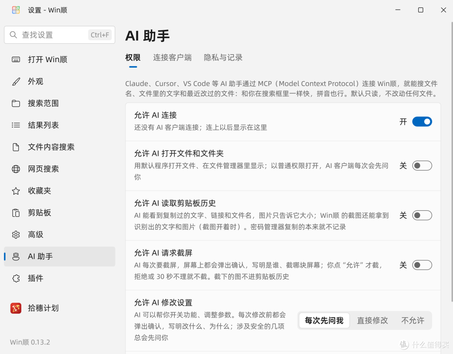This screenshot has width=453, height=354.
Task: Maximize the 设置 window
Action: click(421, 10)
